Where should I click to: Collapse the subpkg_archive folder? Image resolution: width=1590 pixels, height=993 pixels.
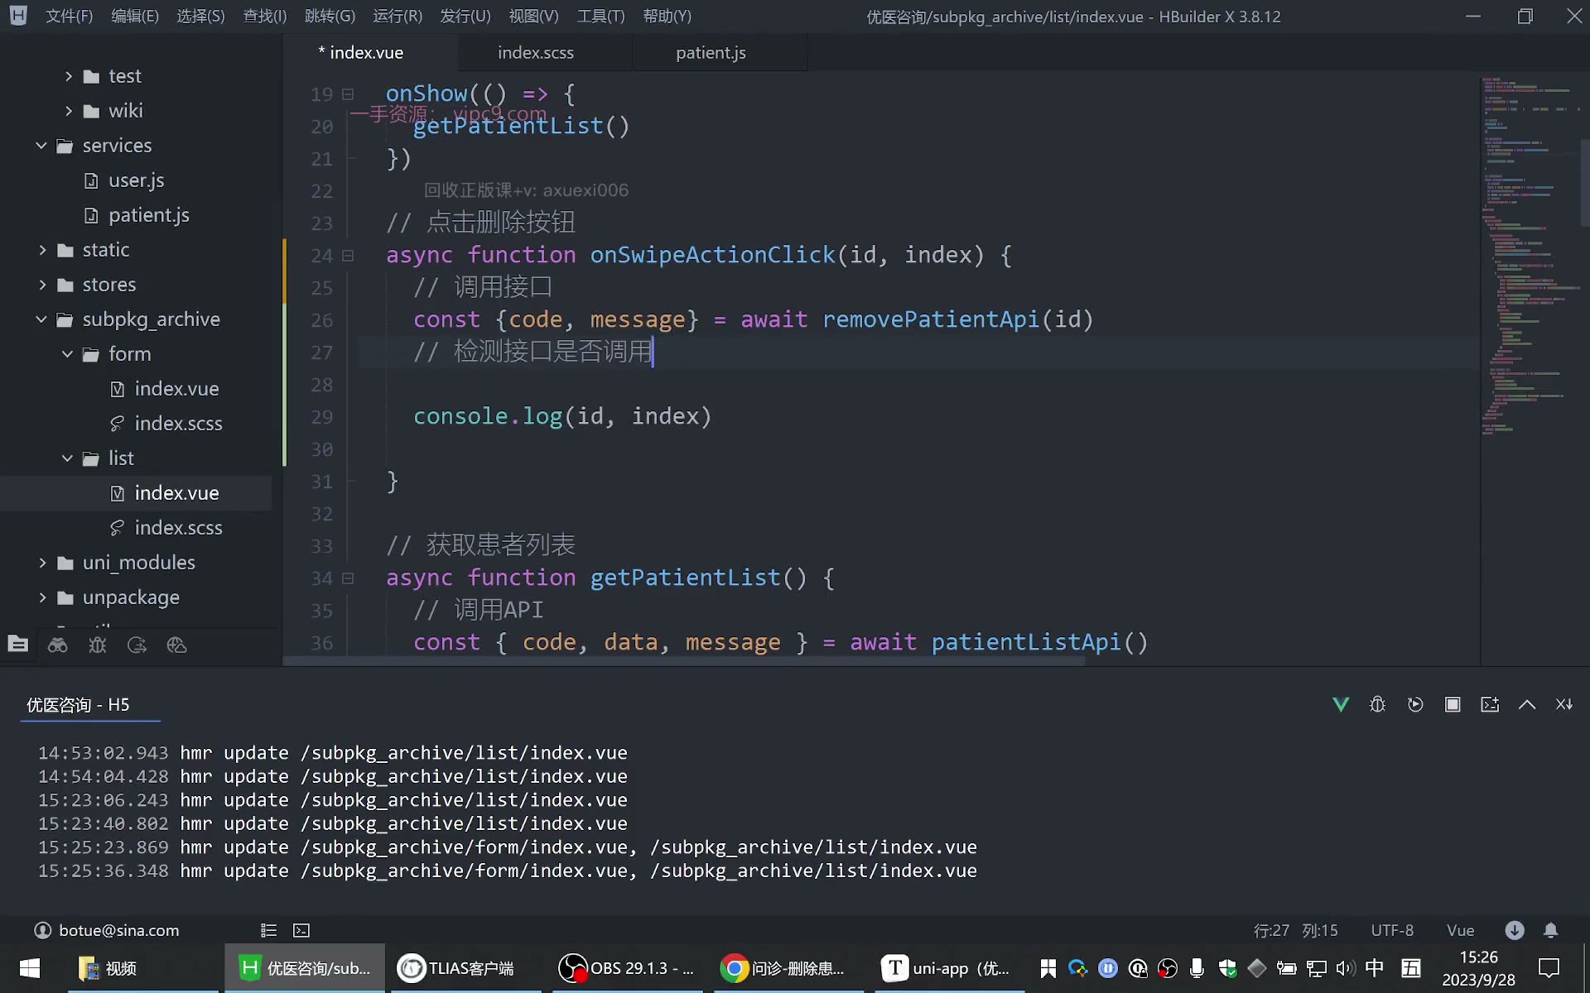[x=41, y=319]
